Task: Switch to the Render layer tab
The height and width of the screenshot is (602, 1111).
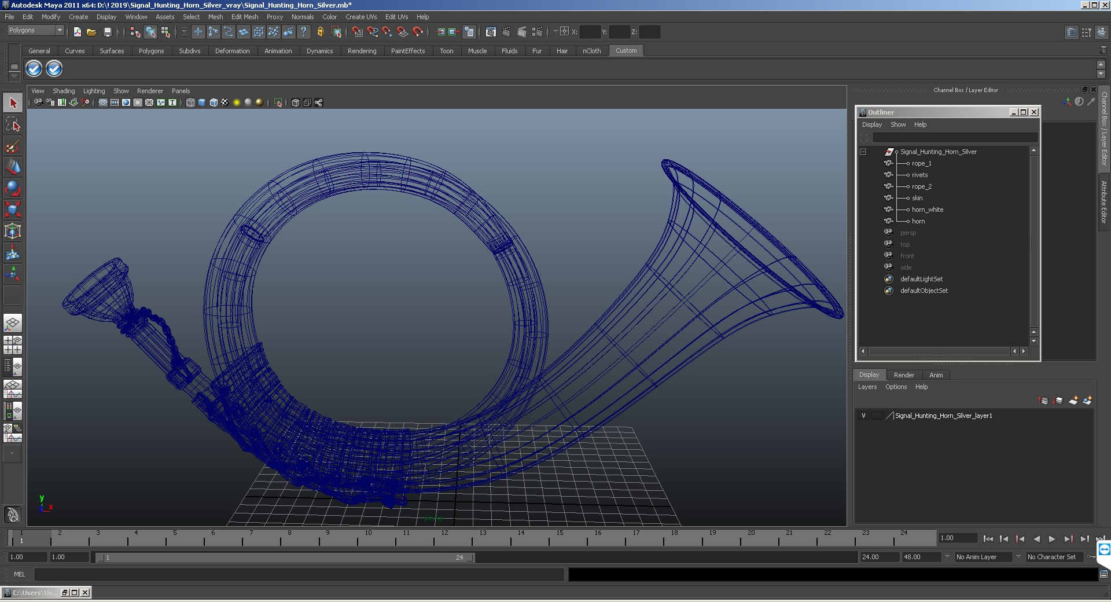Action: coord(904,375)
